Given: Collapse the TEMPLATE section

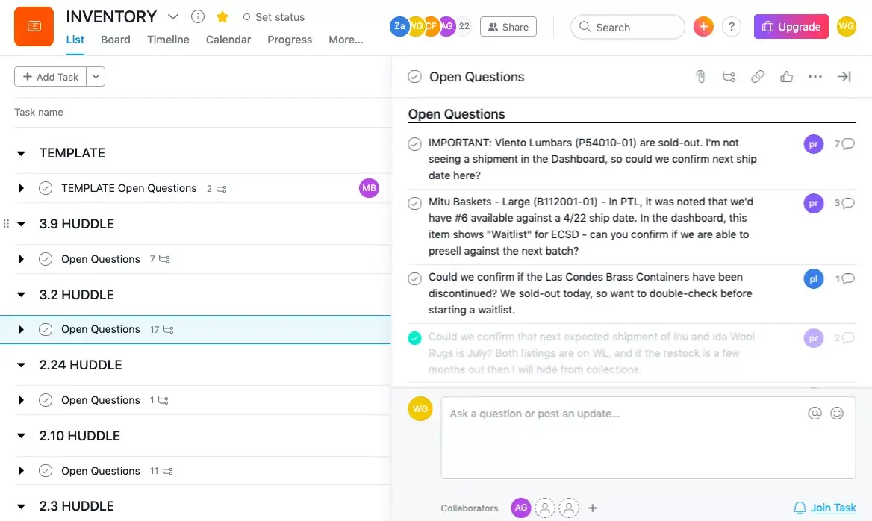Looking at the screenshot, I should pyautogui.click(x=20, y=152).
